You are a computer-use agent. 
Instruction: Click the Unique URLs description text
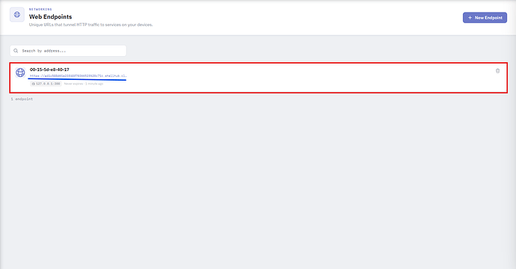(x=90, y=25)
